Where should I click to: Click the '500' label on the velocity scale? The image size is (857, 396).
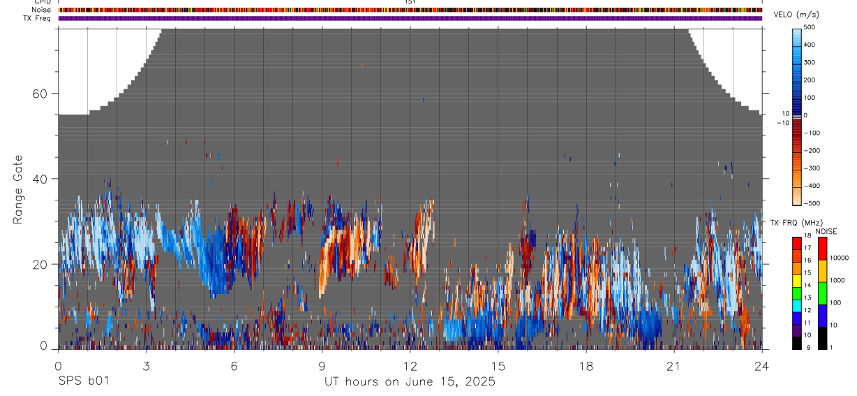(x=810, y=27)
